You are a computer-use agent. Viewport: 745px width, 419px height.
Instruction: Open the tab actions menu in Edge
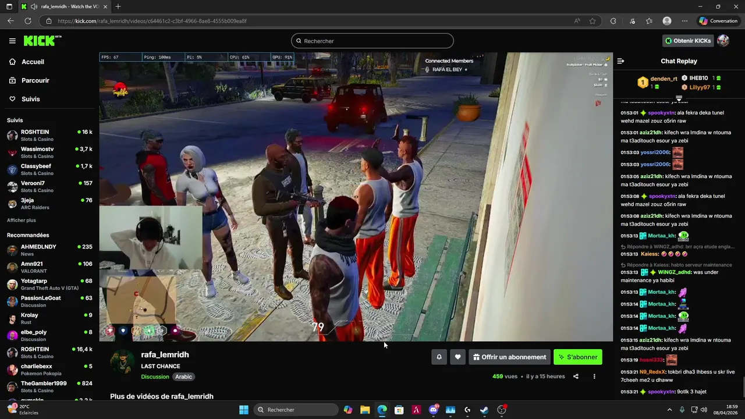click(9, 6)
